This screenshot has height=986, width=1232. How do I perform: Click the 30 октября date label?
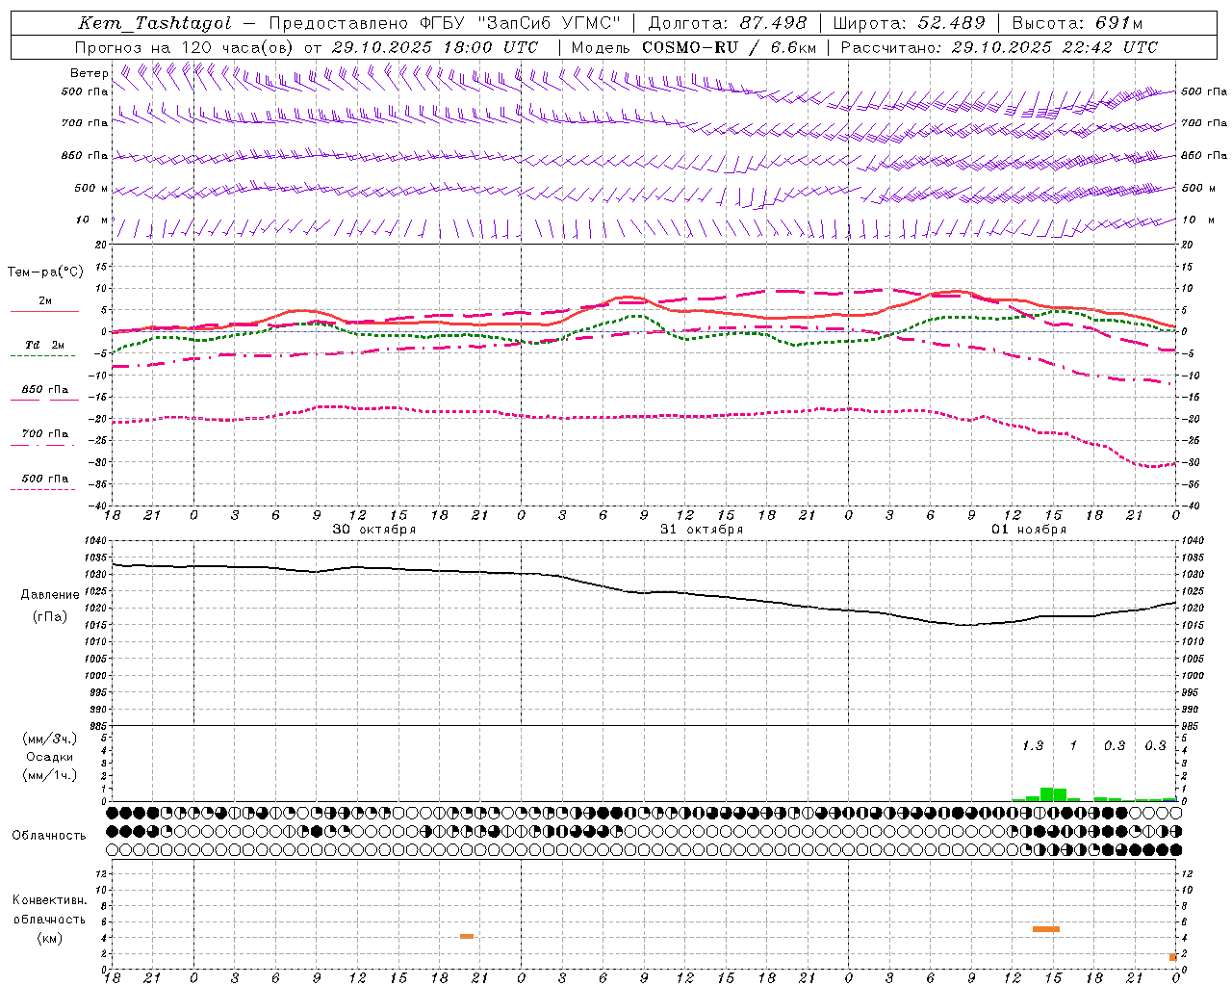[x=374, y=530]
